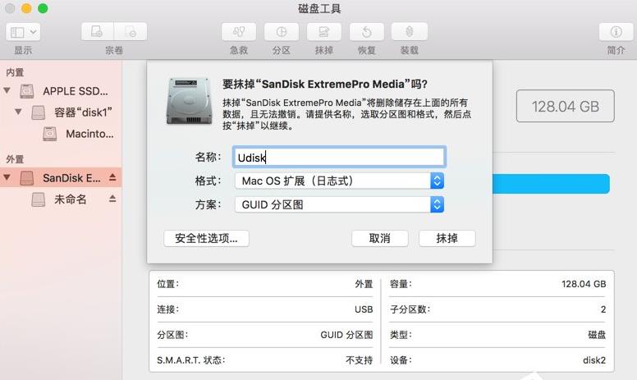Click the First Aid (急救) toolbar icon
The height and width of the screenshot is (380, 637).
click(x=238, y=32)
